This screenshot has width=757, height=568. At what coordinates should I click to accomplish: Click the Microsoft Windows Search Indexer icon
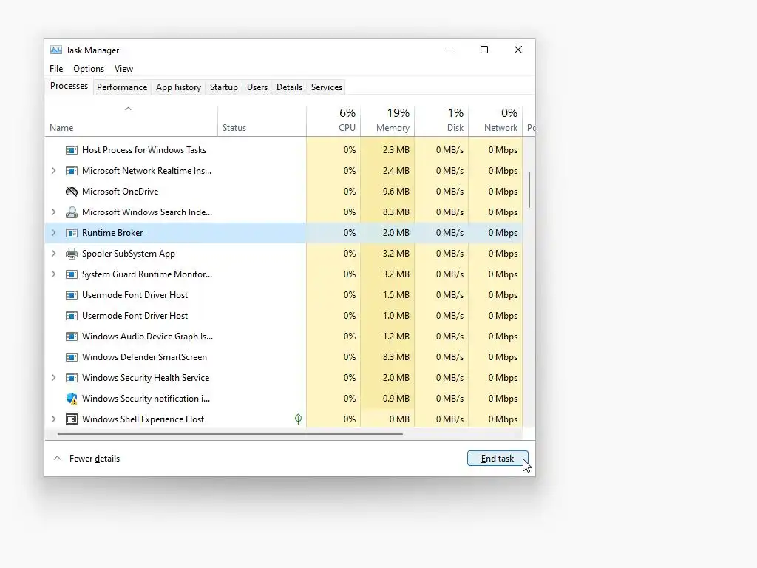(72, 212)
